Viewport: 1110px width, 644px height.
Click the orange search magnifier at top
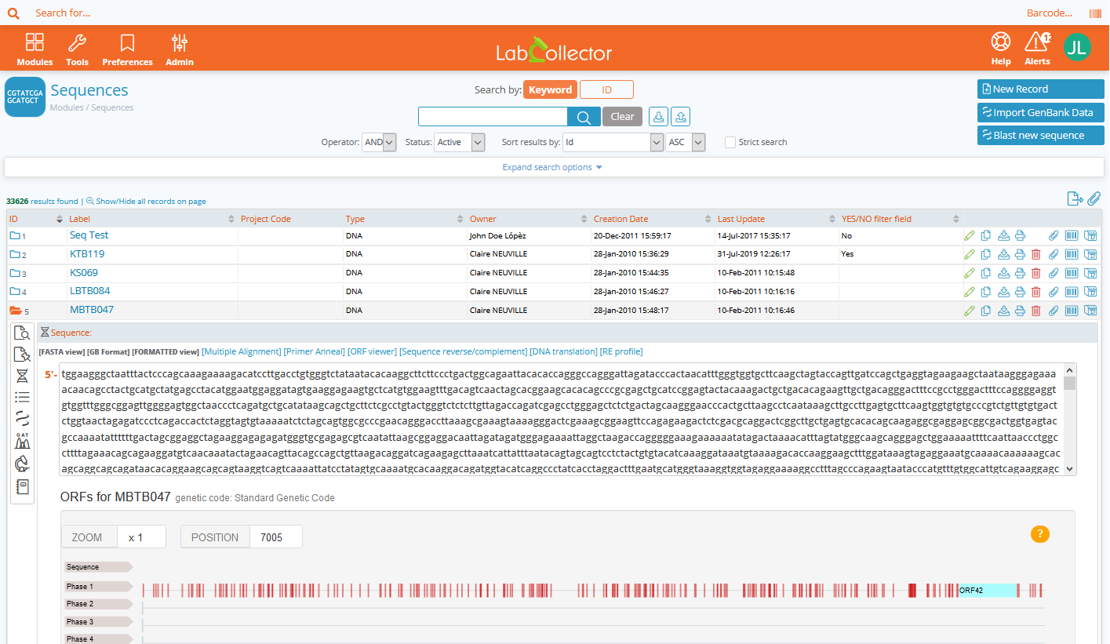(13, 13)
